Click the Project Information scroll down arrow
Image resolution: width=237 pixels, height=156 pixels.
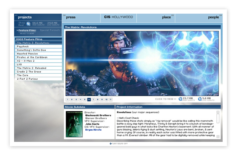[x=218, y=137]
